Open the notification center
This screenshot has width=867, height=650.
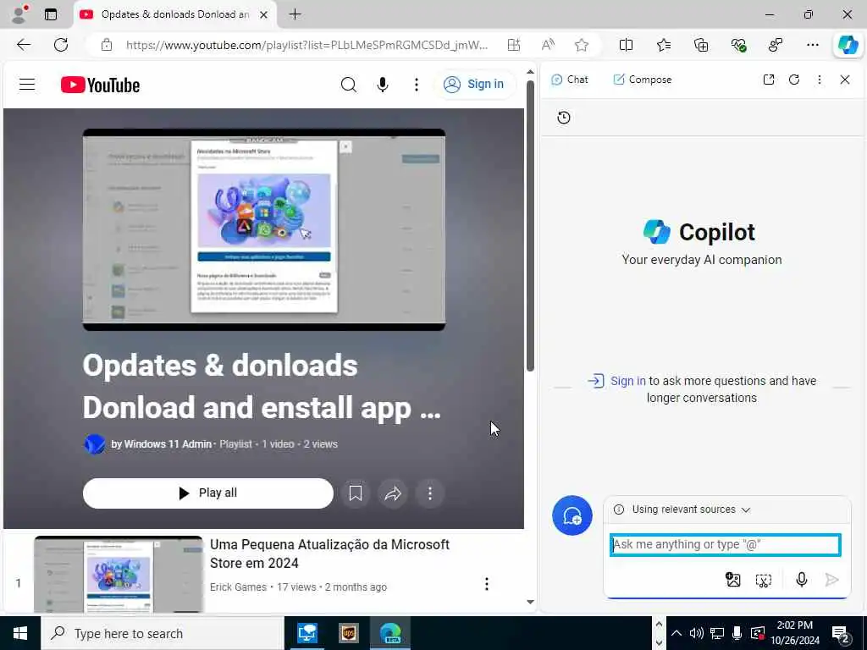(x=841, y=635)
